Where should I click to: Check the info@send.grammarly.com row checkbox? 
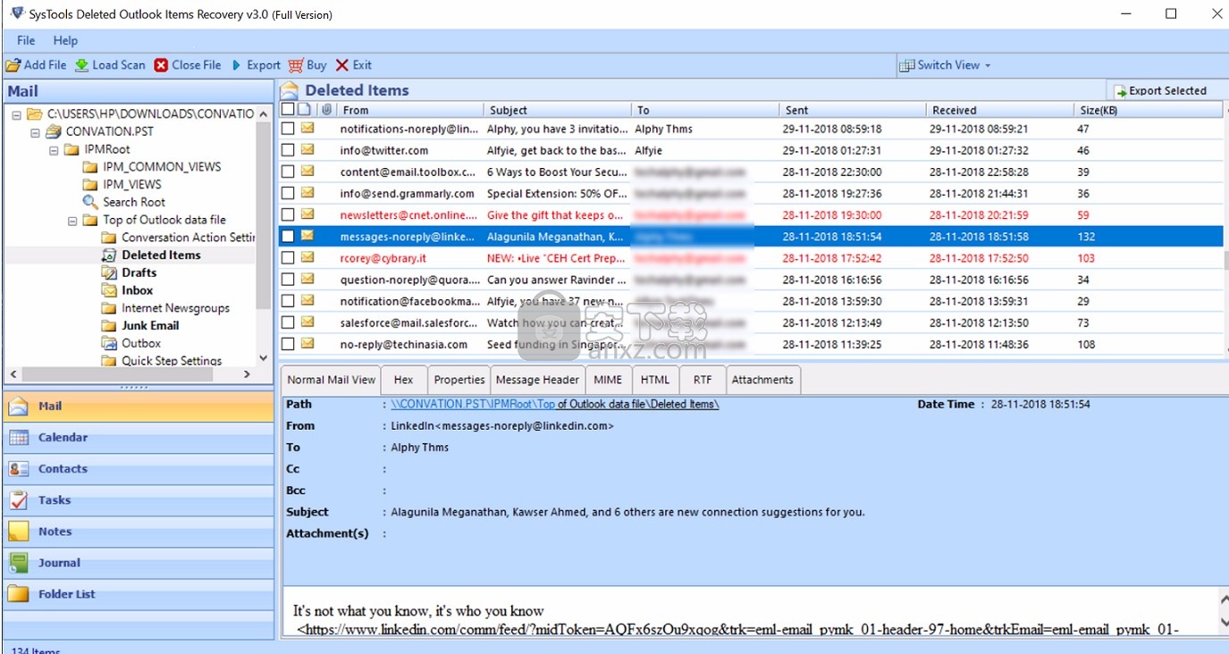pos(288,193)
